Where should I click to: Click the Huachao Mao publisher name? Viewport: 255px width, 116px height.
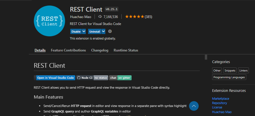click(81, 17)
